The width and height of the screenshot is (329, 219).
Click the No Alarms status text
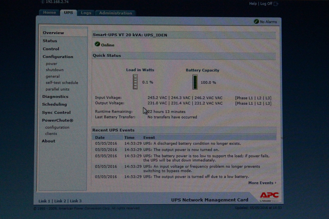coord(268,22)
